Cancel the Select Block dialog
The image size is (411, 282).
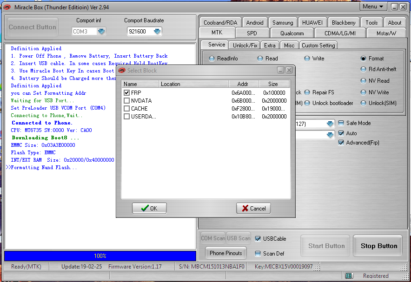tap(253, 208)
